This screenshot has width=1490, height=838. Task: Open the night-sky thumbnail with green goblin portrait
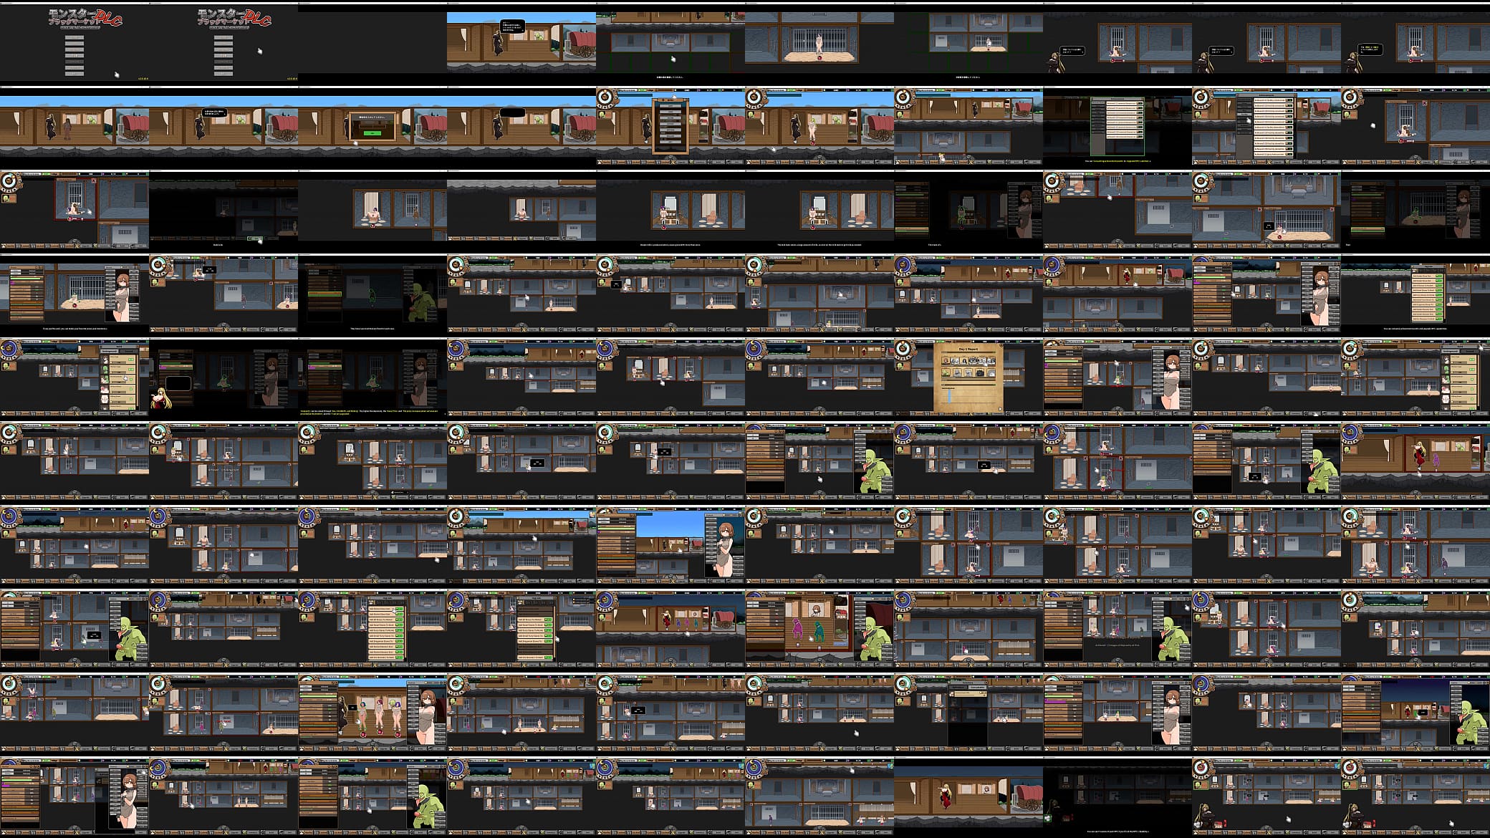pos(1415,712)
